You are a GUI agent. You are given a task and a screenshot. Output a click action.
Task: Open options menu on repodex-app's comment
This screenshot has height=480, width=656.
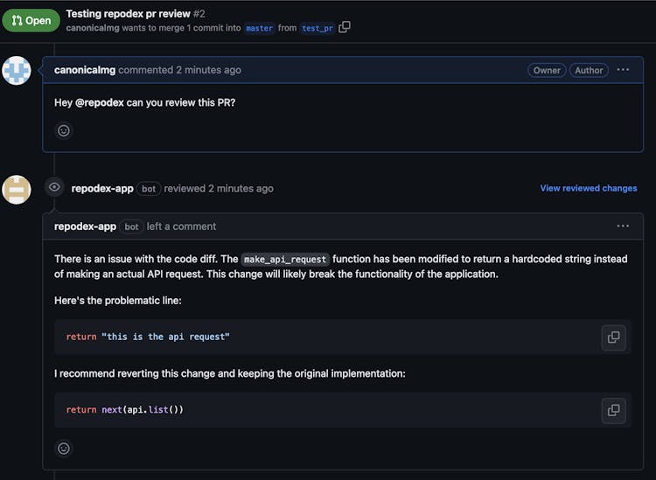(622, 226)
